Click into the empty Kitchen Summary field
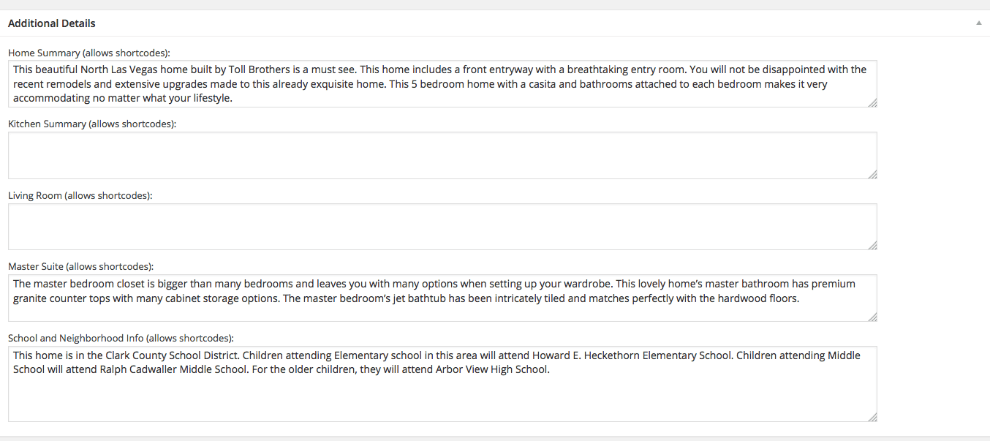The width and height of the screenshot is (990, 441). pos(442,155)
